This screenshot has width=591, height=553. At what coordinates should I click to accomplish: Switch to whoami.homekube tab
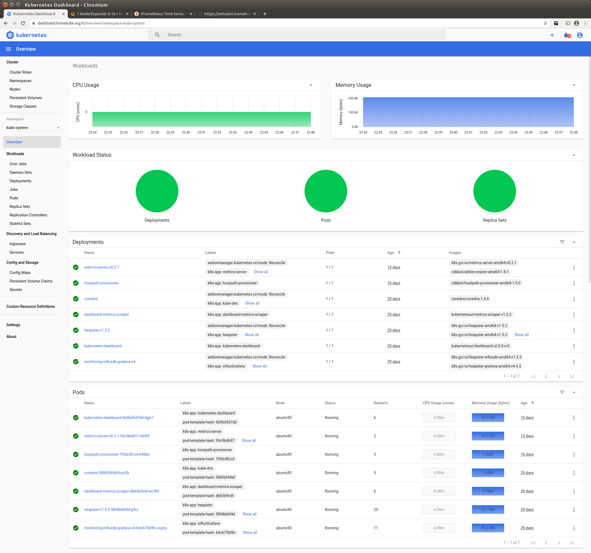227,14
